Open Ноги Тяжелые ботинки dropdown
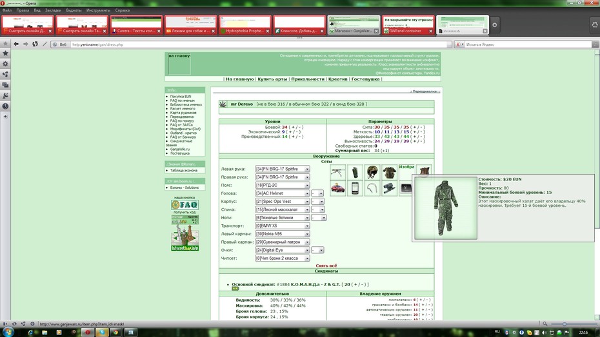The image size is (600, 337). coord(283,217)
